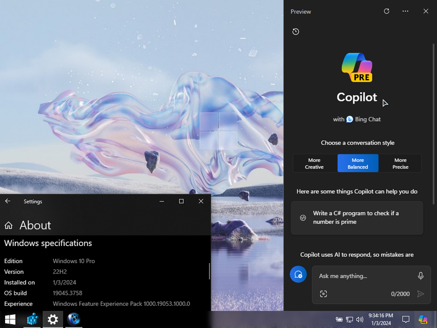
Task: Activate Copilot microphone voice input
Action: point(420,276)
